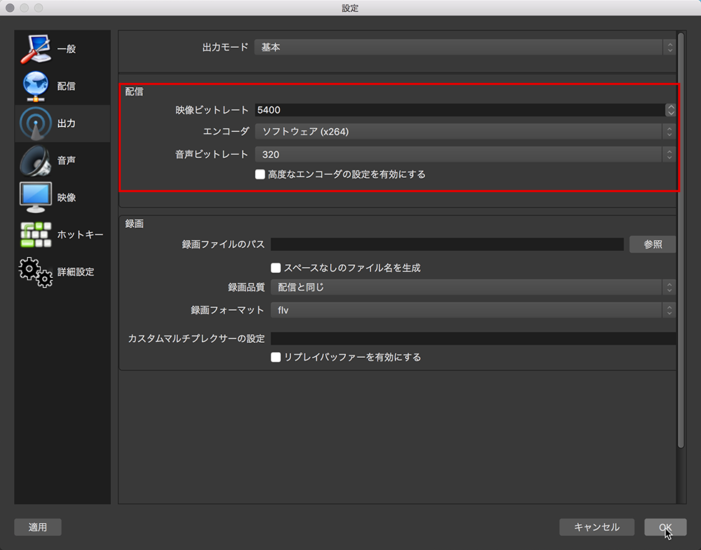701x550 pixels.
Task: Open the 出力モード dropdown showing 基本
Action: coord(464,47)
